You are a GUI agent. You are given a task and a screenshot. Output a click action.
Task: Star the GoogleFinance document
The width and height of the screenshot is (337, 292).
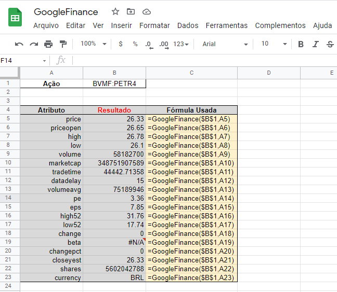point(115,11)
